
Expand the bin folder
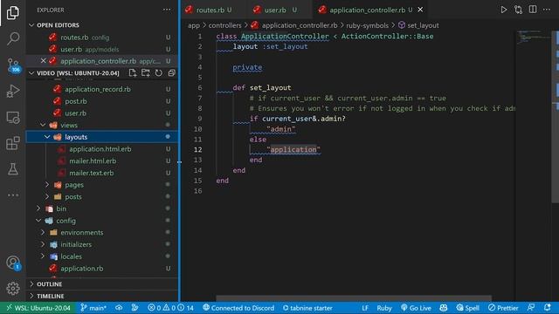tap(38, 208)
